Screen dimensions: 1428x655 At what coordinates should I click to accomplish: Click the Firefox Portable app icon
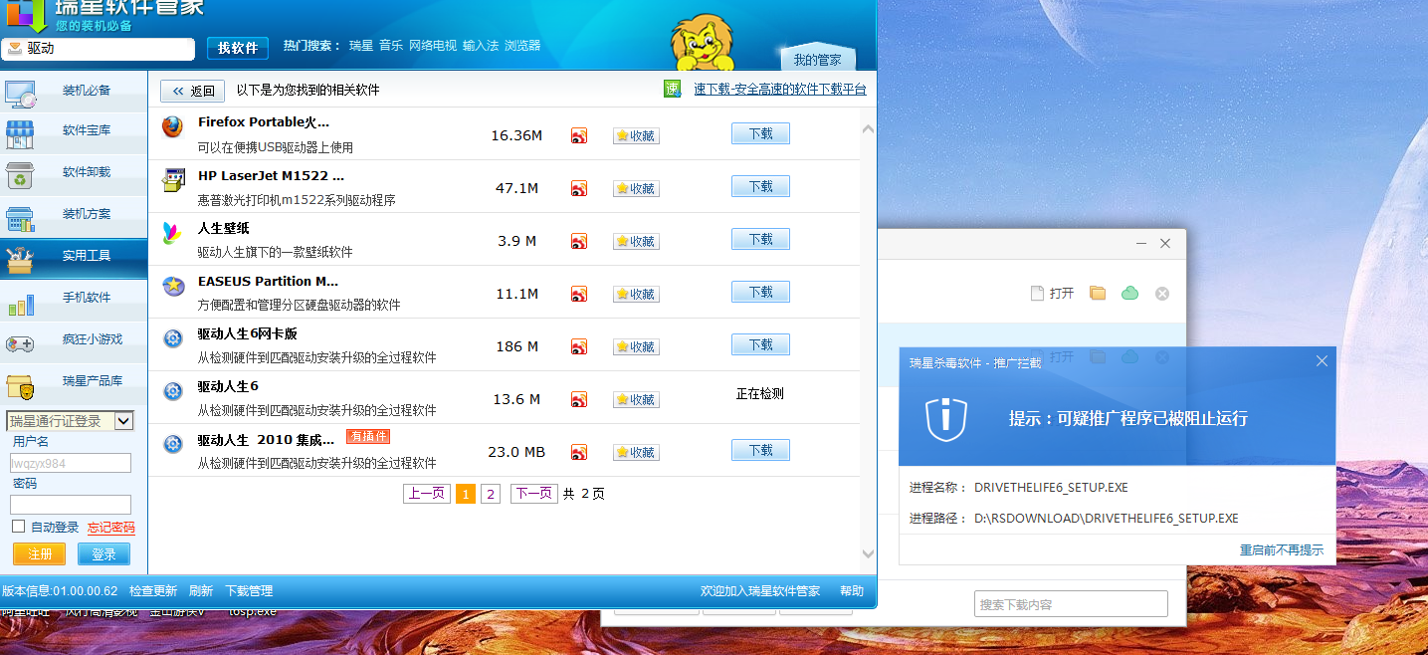point(172,127)
